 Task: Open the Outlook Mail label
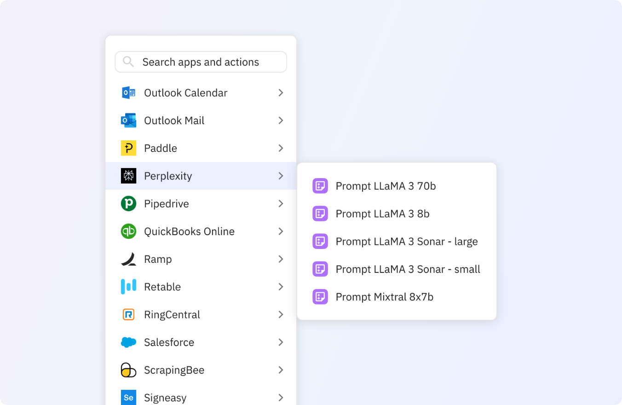(x=174, y=121)
